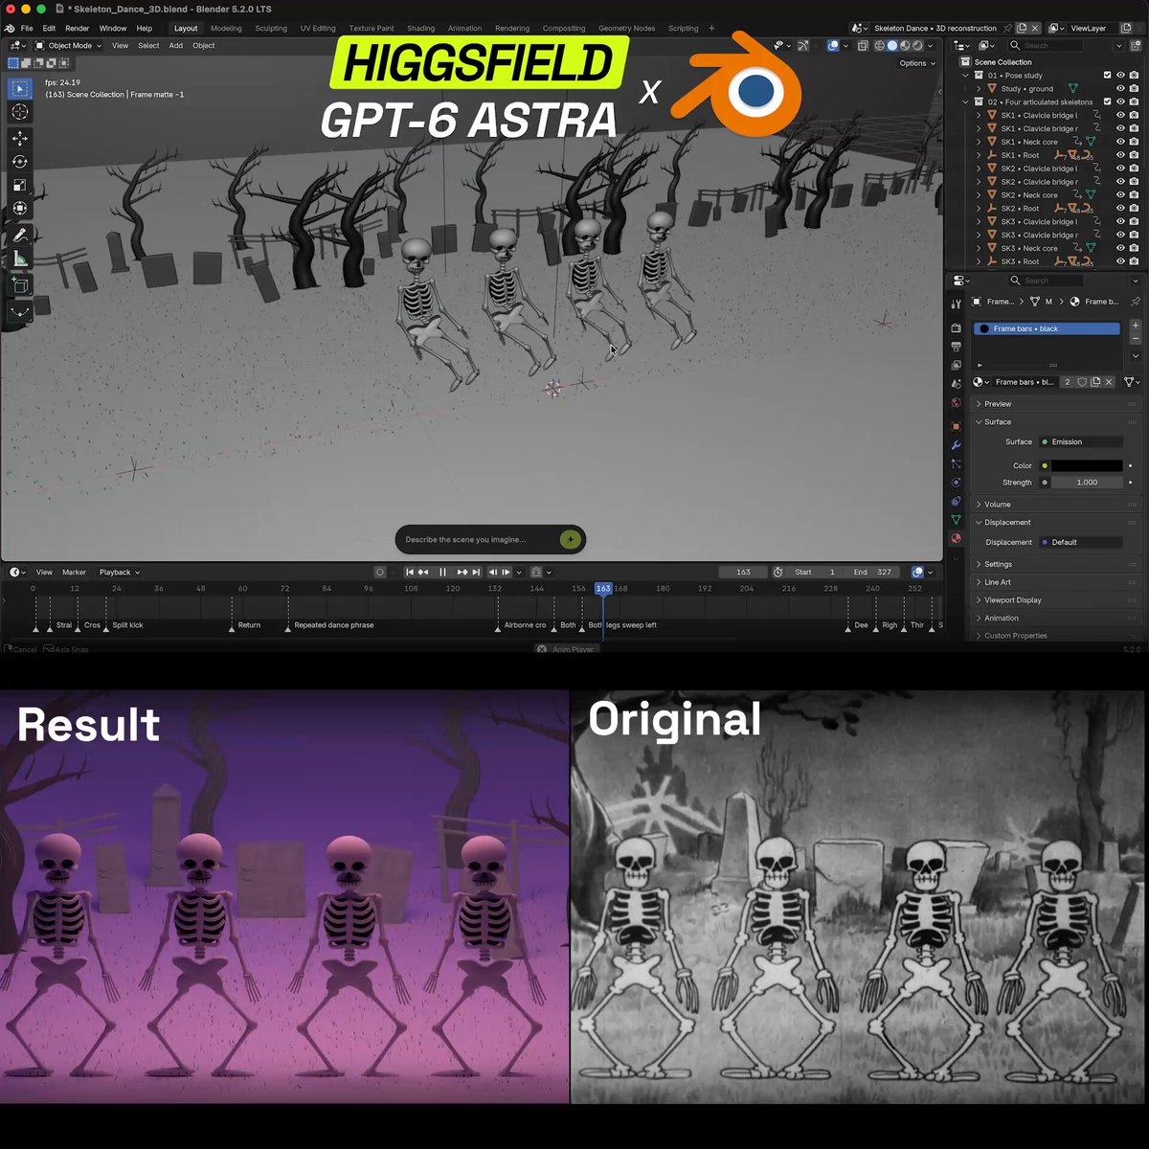Uncheck the 02 • Four articulated skeletons checkbox

[1107, 101]
